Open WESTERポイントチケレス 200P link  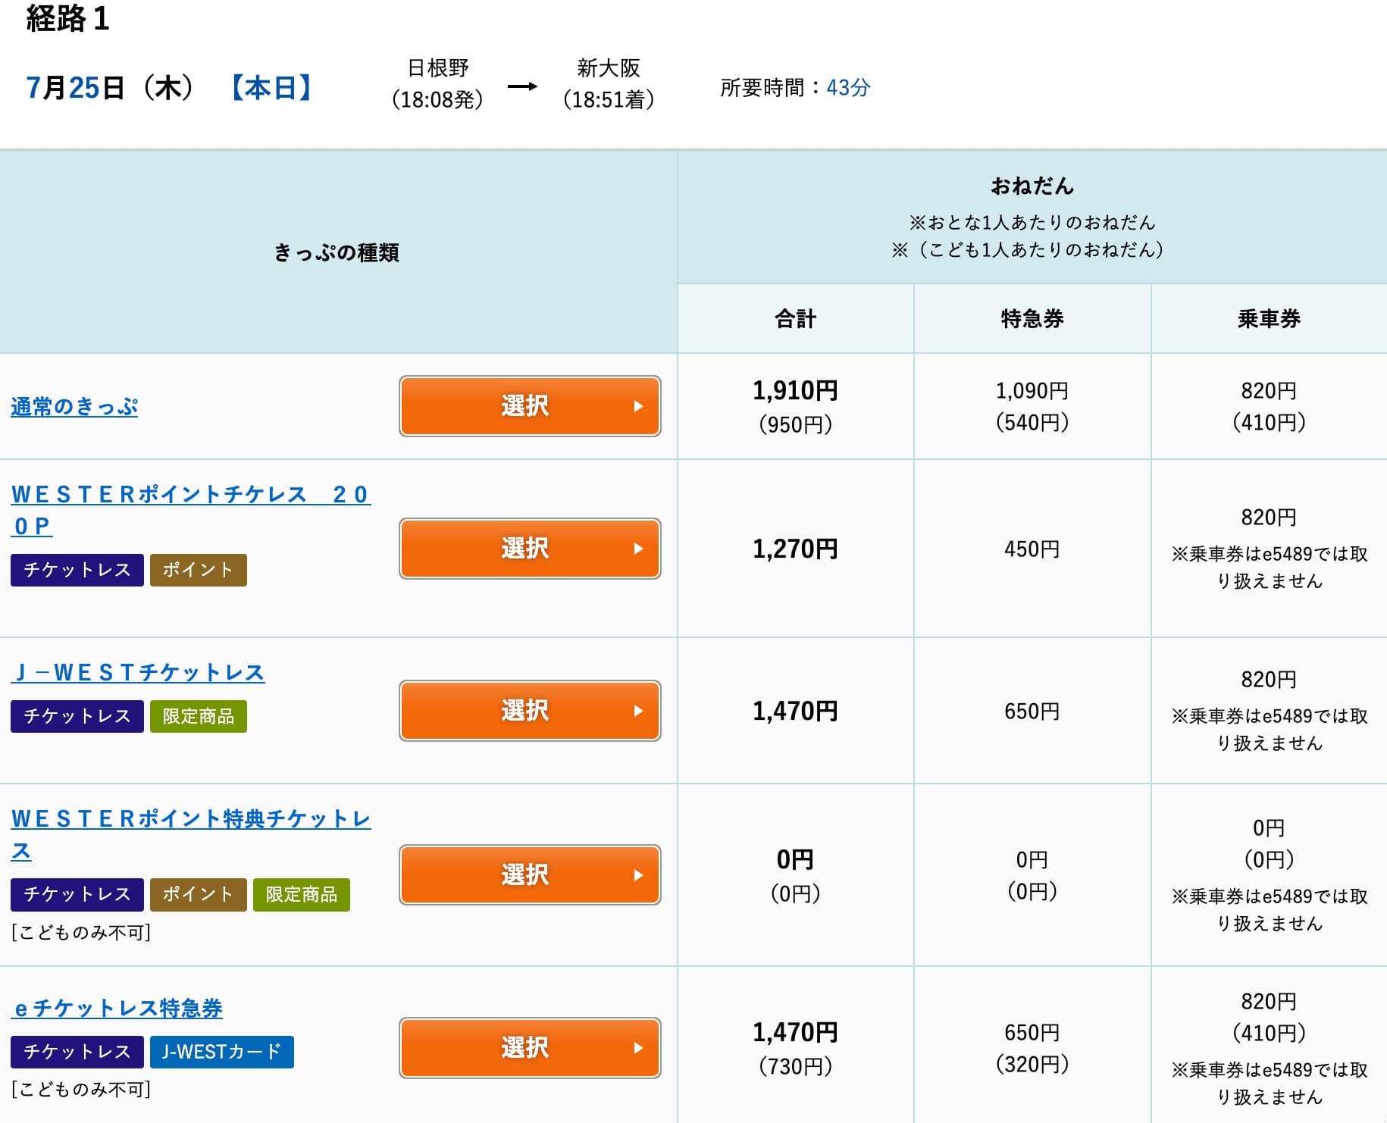coord(191,510)
